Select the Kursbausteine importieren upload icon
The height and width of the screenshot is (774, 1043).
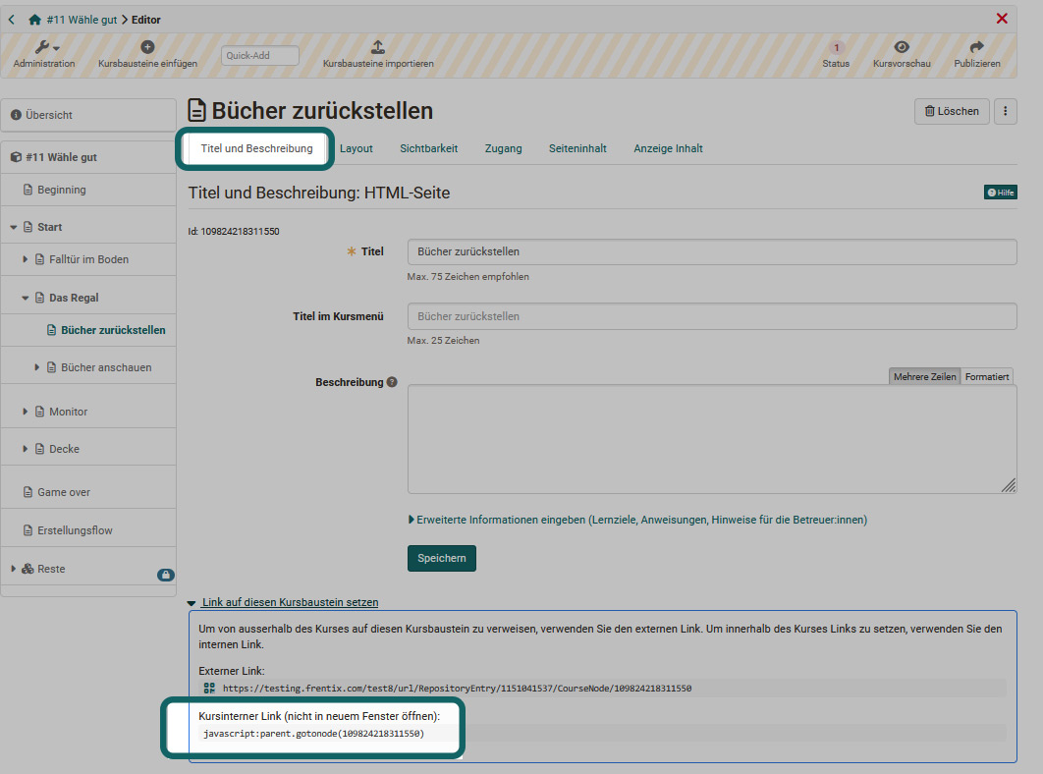[x=378, y=47]
